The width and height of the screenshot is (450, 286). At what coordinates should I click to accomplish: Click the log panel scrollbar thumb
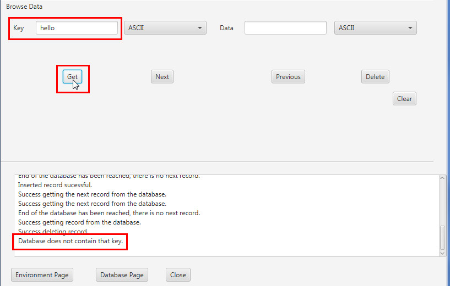442,237
